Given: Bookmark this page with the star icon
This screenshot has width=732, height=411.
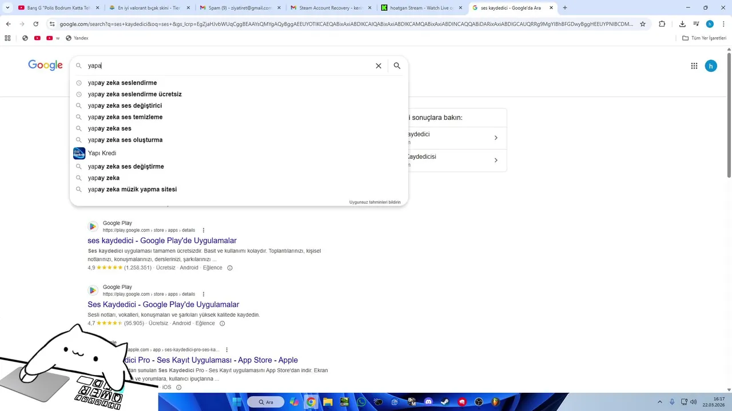Looking at the screenshot, I should 643,24.
